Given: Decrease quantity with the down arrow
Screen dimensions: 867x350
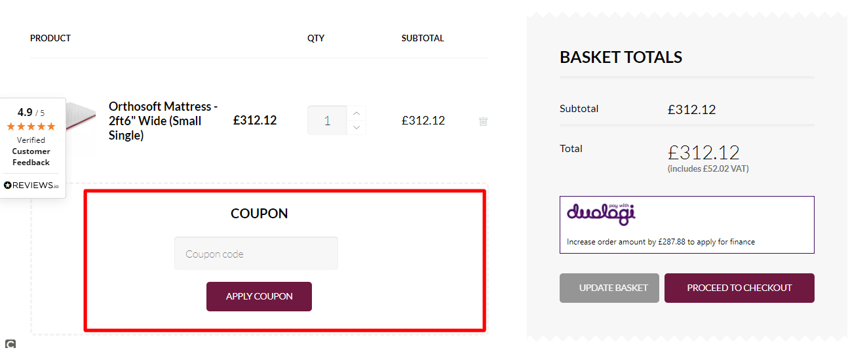Looking at the screenshot, I should (x=356, y=128).
